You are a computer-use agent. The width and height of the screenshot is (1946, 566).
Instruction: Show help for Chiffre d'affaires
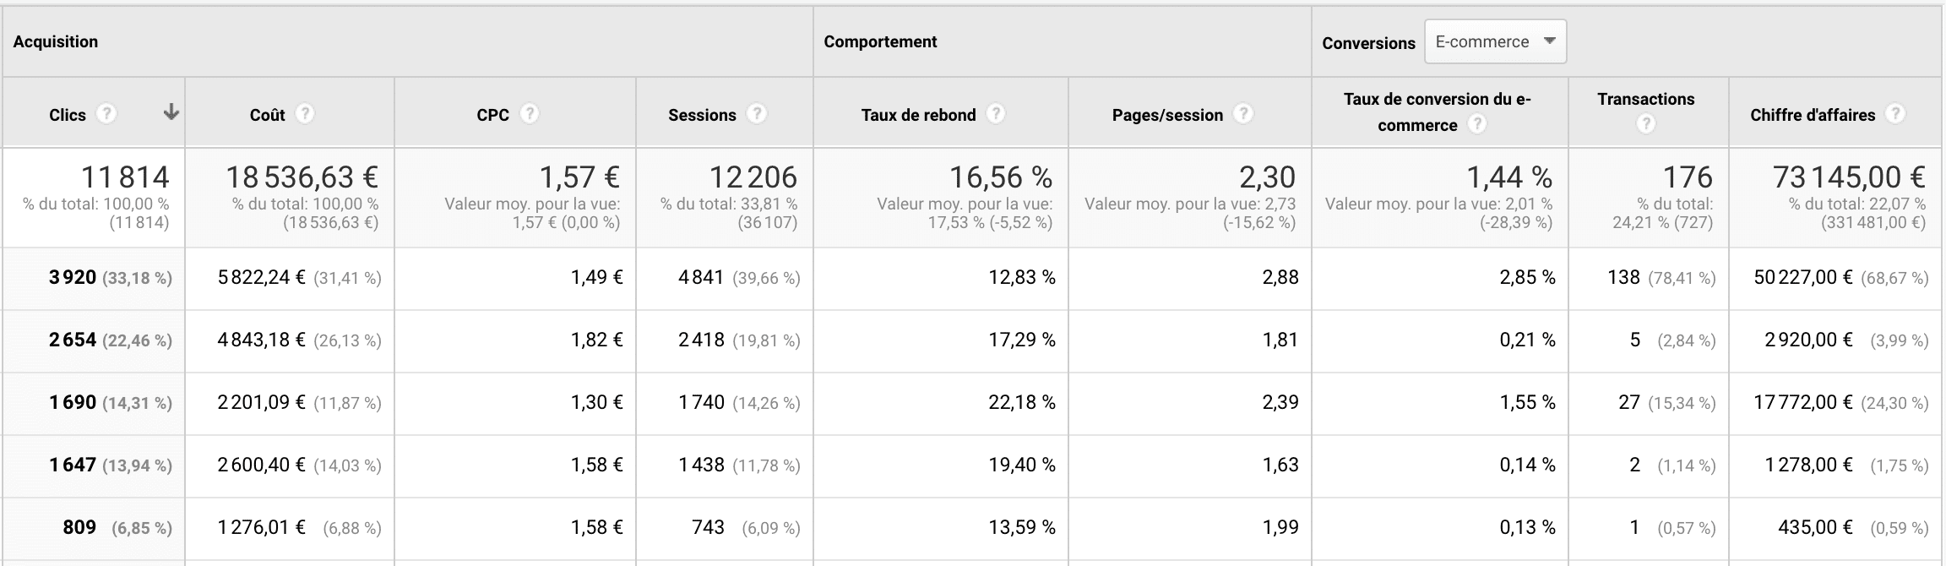click(x=1895, y=114)
